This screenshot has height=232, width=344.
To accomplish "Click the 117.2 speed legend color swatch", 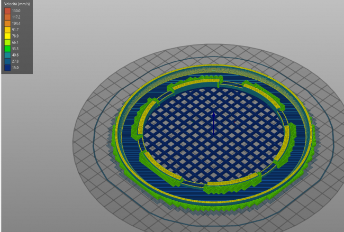I will pos(7,17).
